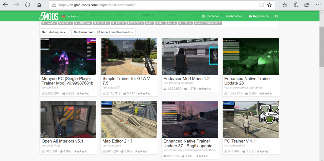Expand the Deutsch language dropdown
Viewport: 324px width, 161px height.
point(70,16)
